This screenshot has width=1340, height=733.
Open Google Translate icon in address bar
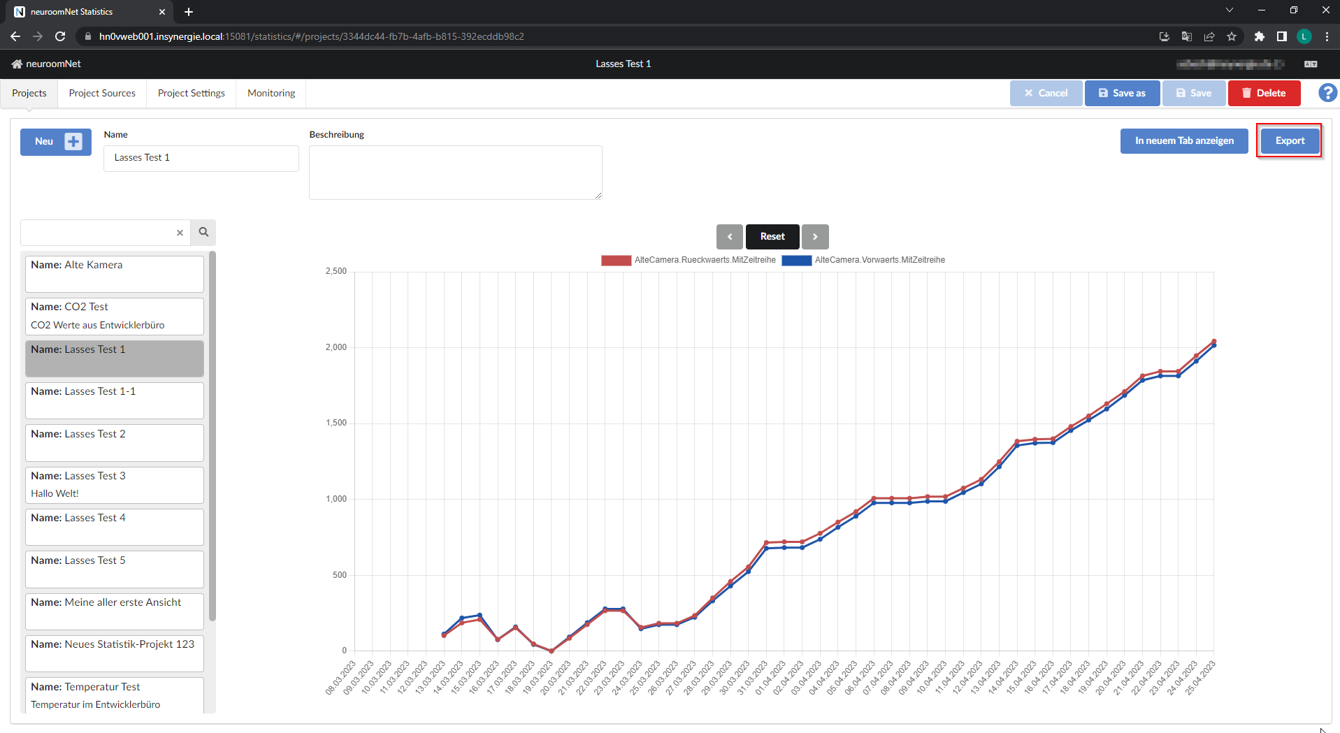tap(1186, 36)
